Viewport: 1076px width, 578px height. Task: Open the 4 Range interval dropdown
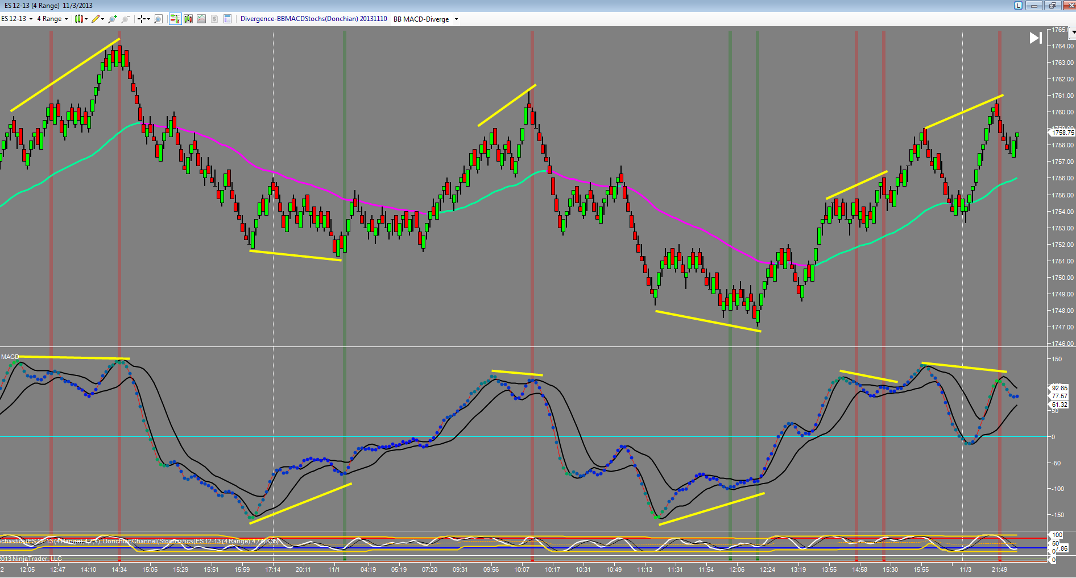(52, 19)
